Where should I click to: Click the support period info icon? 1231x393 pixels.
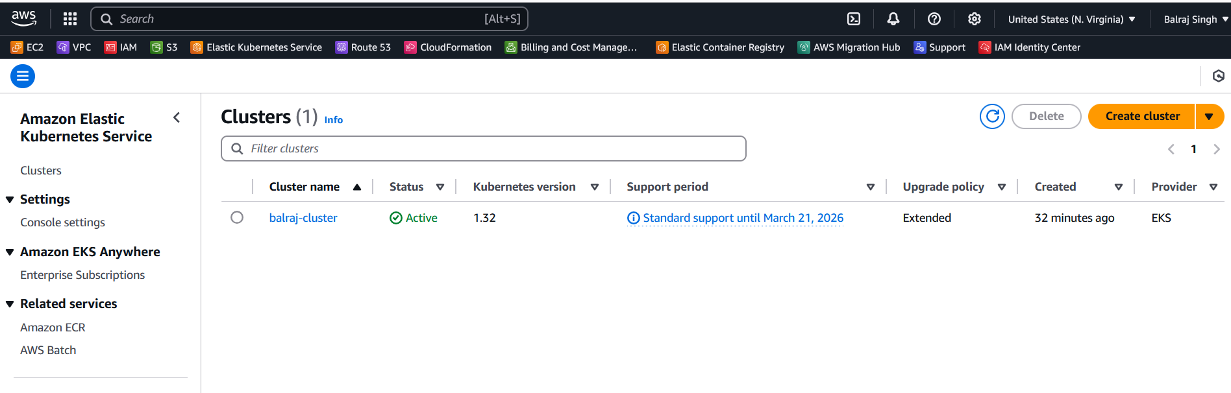(x=634, y=219)
